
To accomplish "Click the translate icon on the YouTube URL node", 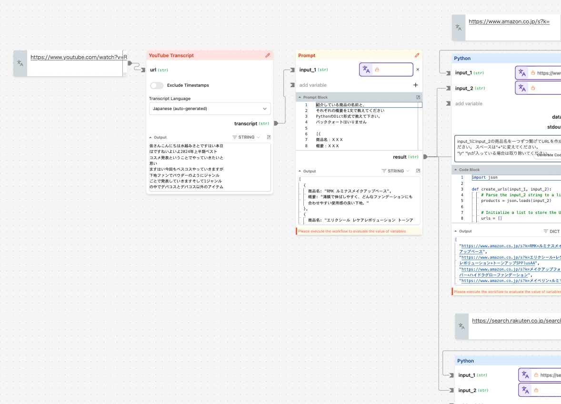I will 20,63.
